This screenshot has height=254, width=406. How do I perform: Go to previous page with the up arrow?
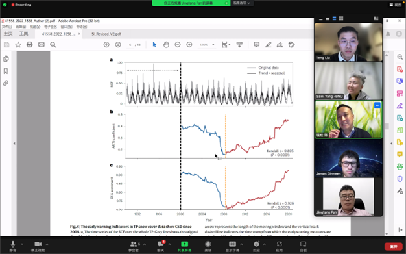pyautogui.click(x=106, y=45)
